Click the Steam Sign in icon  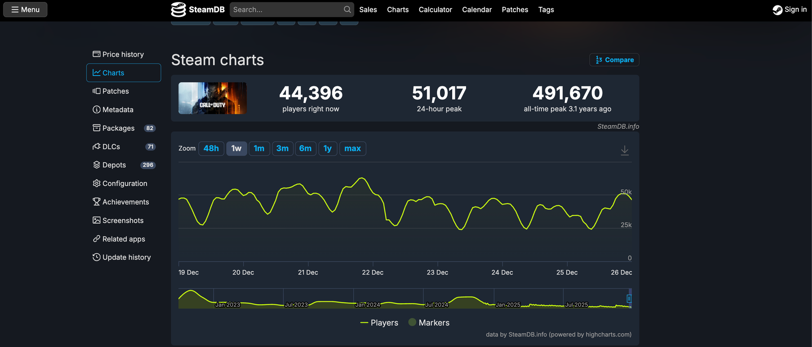point(778,10)
